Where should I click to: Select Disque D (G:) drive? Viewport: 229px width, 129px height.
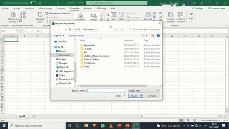tap(63, 83)
